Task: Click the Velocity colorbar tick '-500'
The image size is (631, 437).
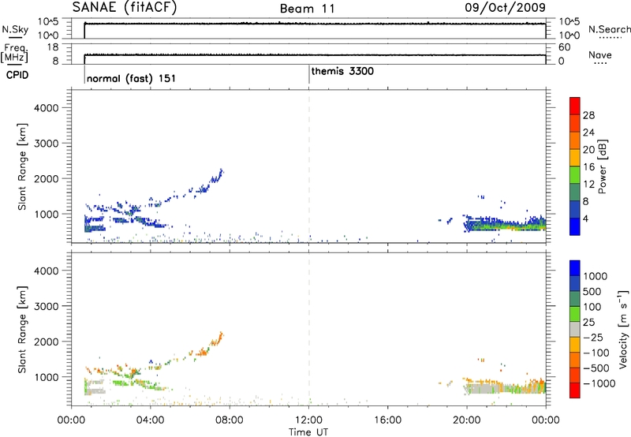Action: [596, 368]
